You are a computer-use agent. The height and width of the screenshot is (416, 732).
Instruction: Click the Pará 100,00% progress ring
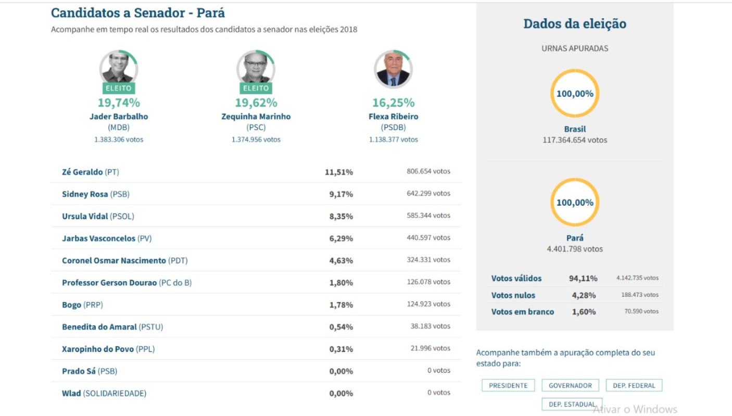coord(575,203)
